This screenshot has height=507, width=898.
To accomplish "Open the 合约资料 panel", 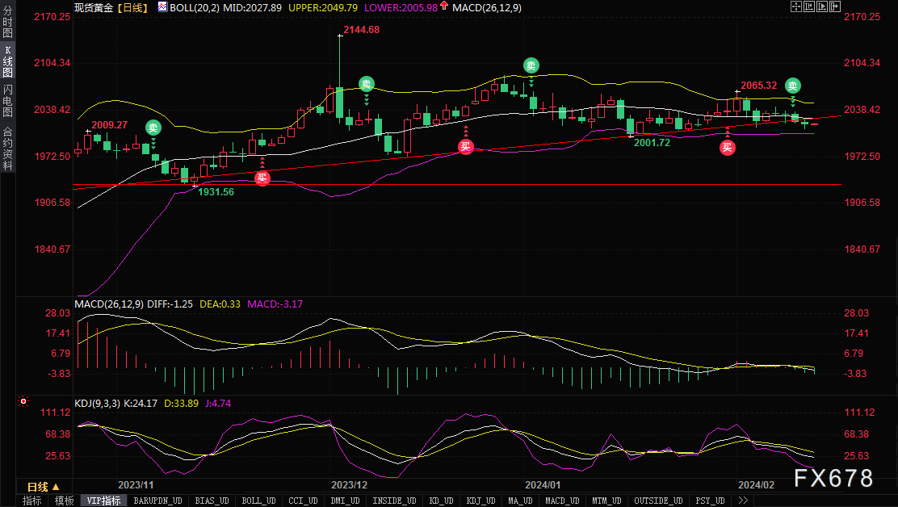I will 7,147.
